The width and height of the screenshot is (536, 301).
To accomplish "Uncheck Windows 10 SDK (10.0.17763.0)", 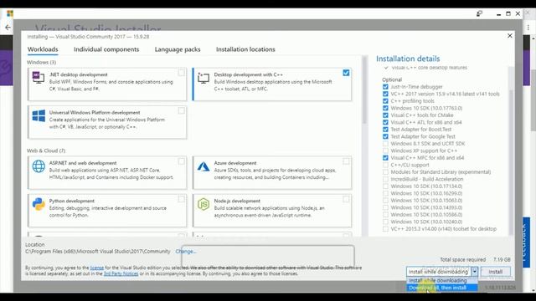I will pyautogui.click(x=385, y=108).
